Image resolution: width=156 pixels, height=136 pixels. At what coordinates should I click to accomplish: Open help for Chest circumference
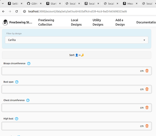click(28, 100)
